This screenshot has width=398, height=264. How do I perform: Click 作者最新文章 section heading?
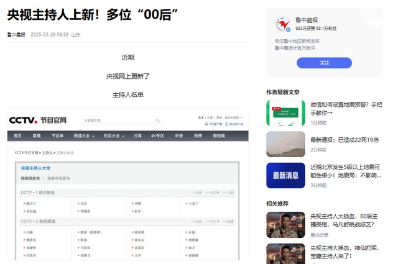coord(283,92)
